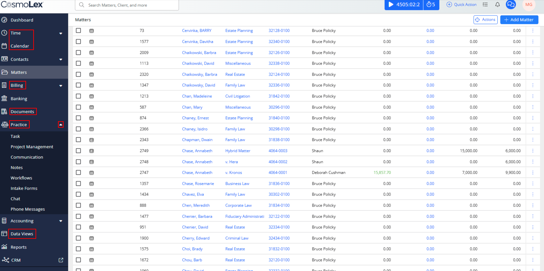
Task: Select checkbox for Chaikowski, Barbra row
Action: (78, 52)
